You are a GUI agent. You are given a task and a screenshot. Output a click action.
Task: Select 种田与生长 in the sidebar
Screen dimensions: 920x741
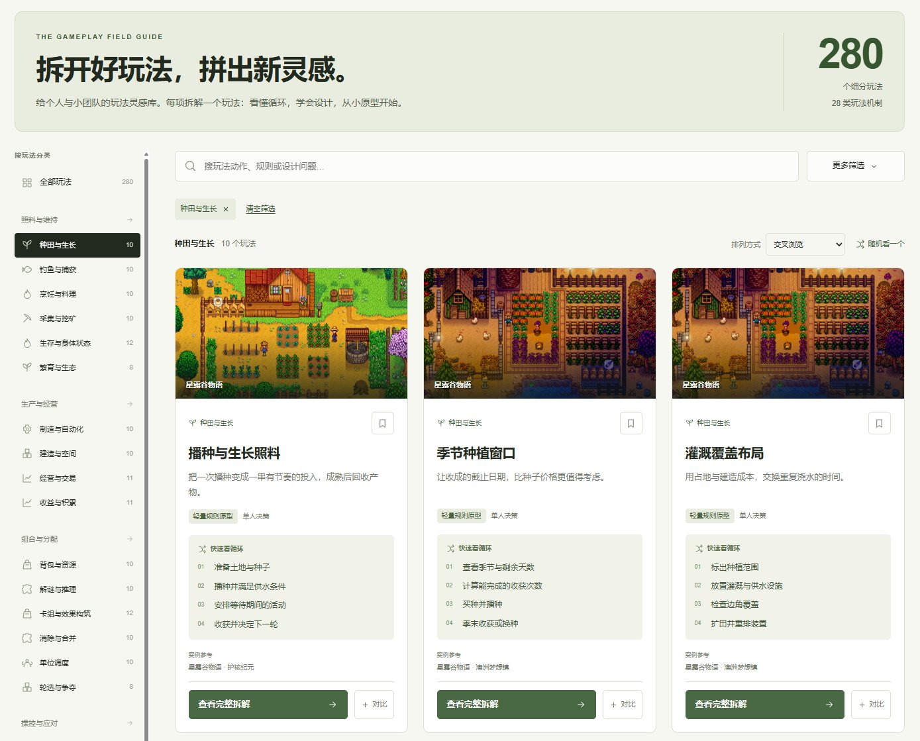coord(77,245)
